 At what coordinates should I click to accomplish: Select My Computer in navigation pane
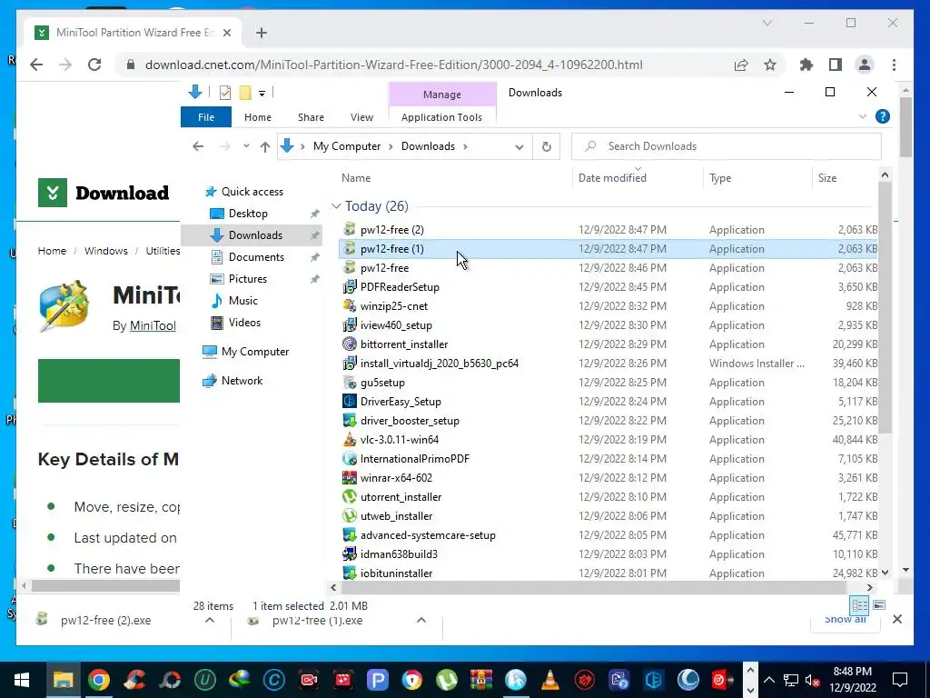(254, 352)
